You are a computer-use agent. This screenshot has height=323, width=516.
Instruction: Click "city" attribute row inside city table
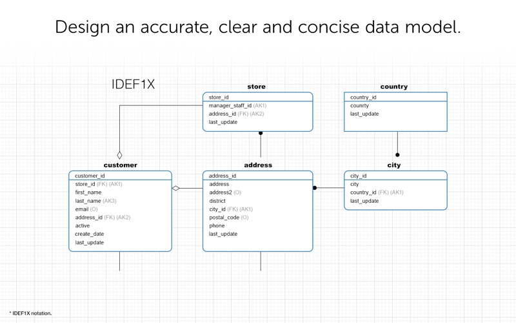coord(354,184)
